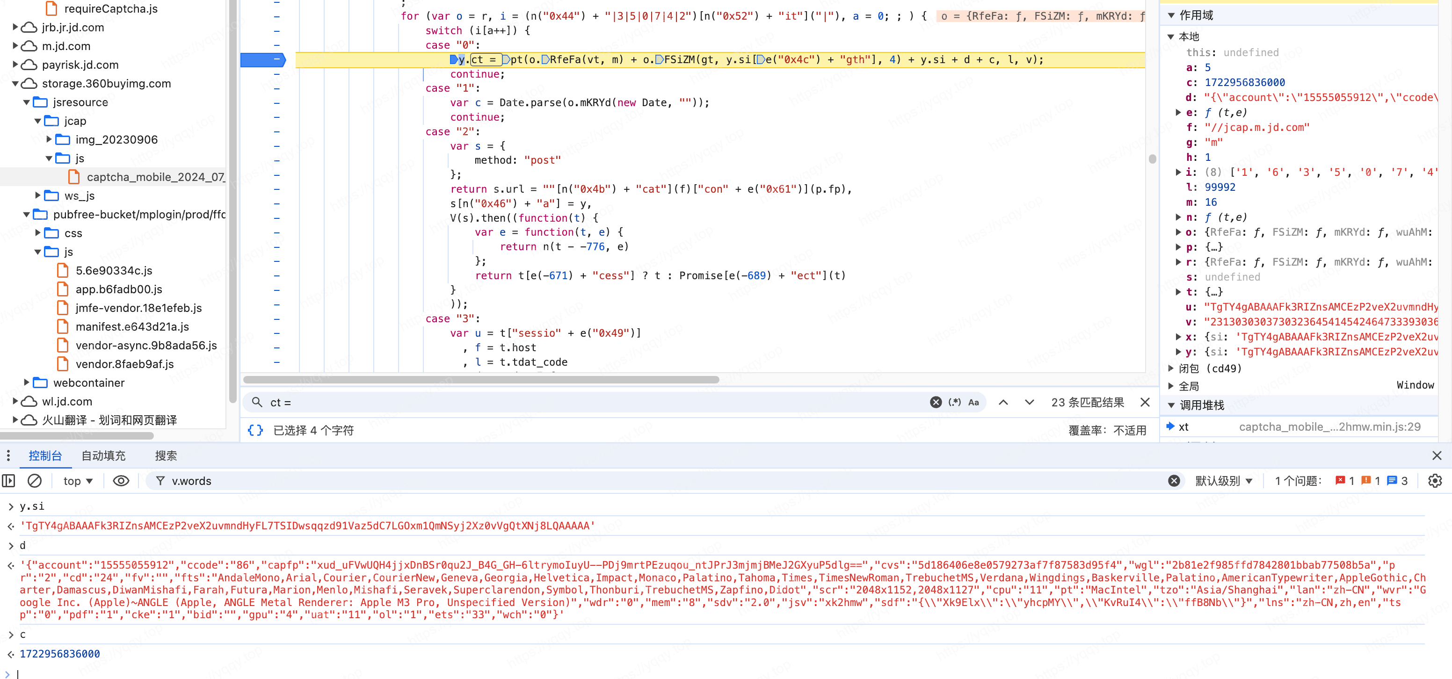This screenshot has width=1452, height=679.
Task: Click the file tree horizontal scrollbar
Action: tap(77, 435)
